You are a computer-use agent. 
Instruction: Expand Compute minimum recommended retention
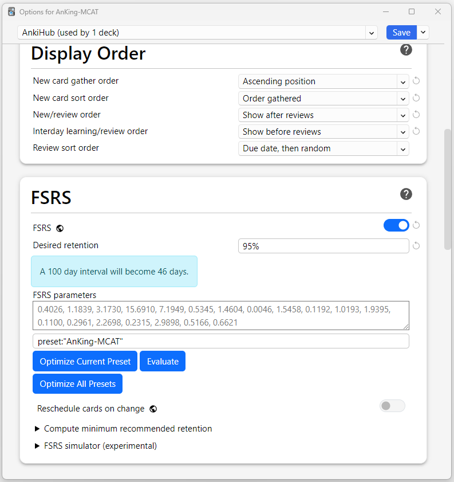pyautogui.click(x=124, y=429)
